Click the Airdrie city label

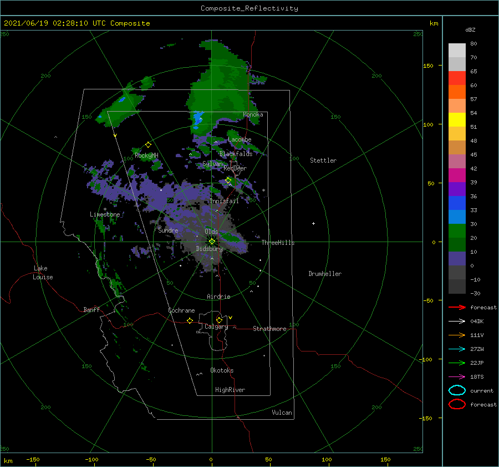[218, 297]
